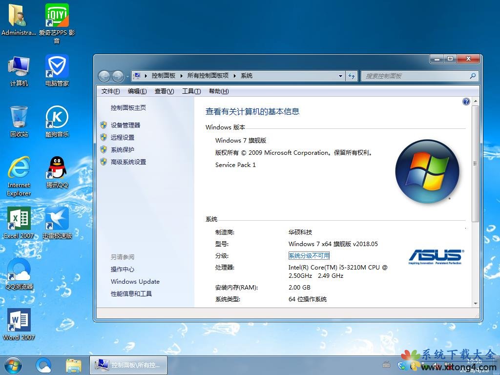Open the recent pages dropdown arrow
This screenshot has width=500, height=375.
(x=127, y=77)
